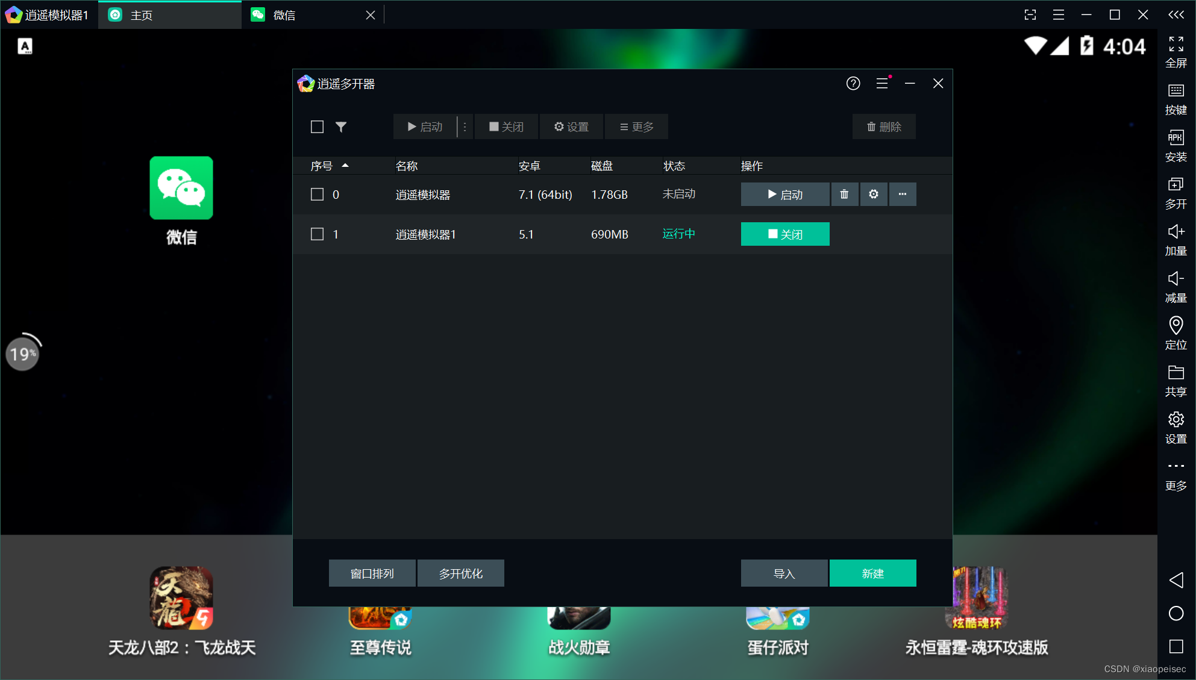Screen dimensions: 1196x680
Task: Open the 更多 toolbar dropdown
Action: [x=636, y=127]
